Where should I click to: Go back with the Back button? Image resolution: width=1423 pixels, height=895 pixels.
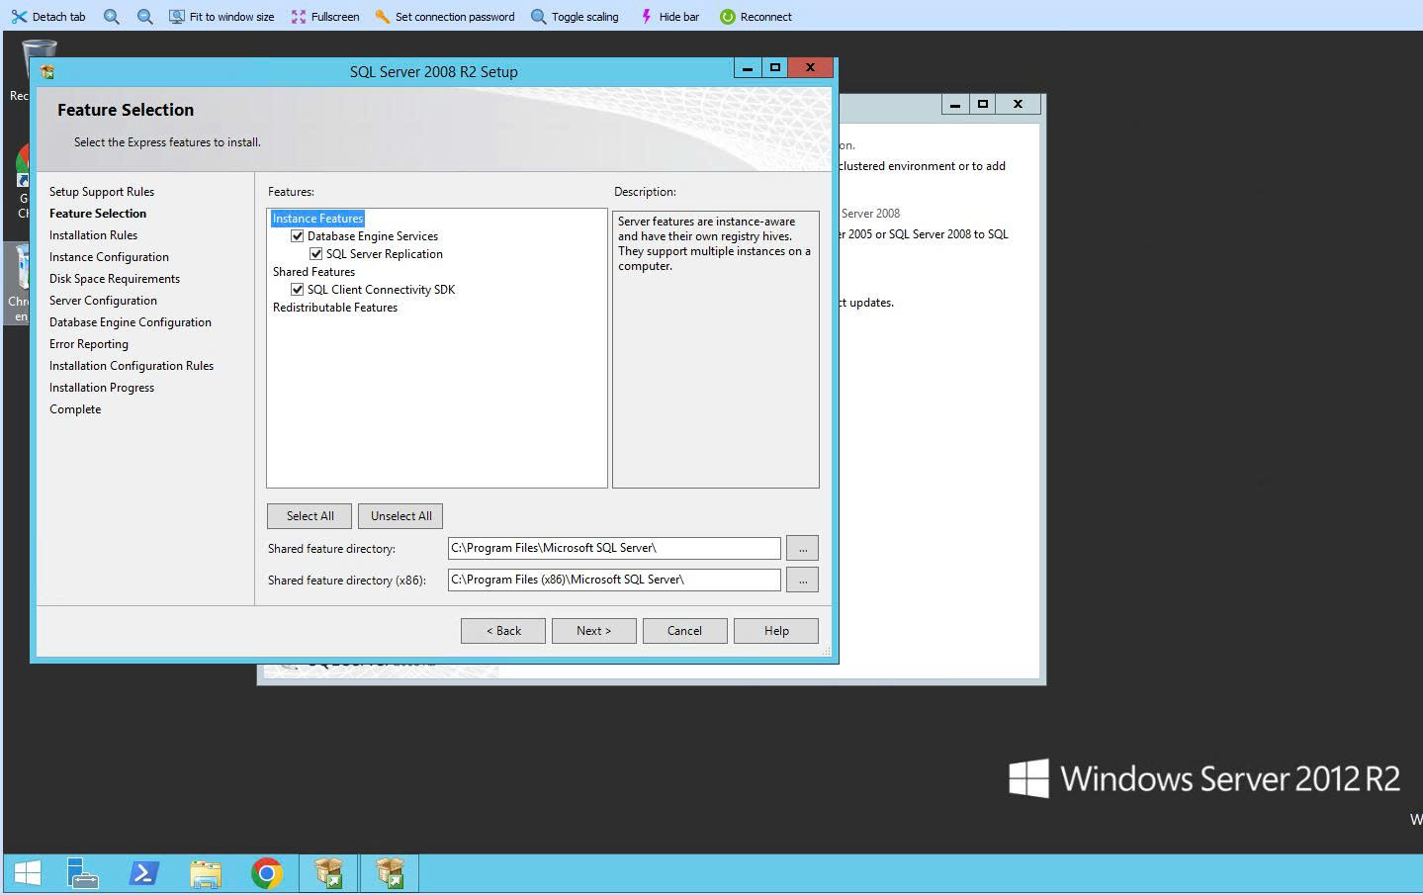(x=503, y=631)
